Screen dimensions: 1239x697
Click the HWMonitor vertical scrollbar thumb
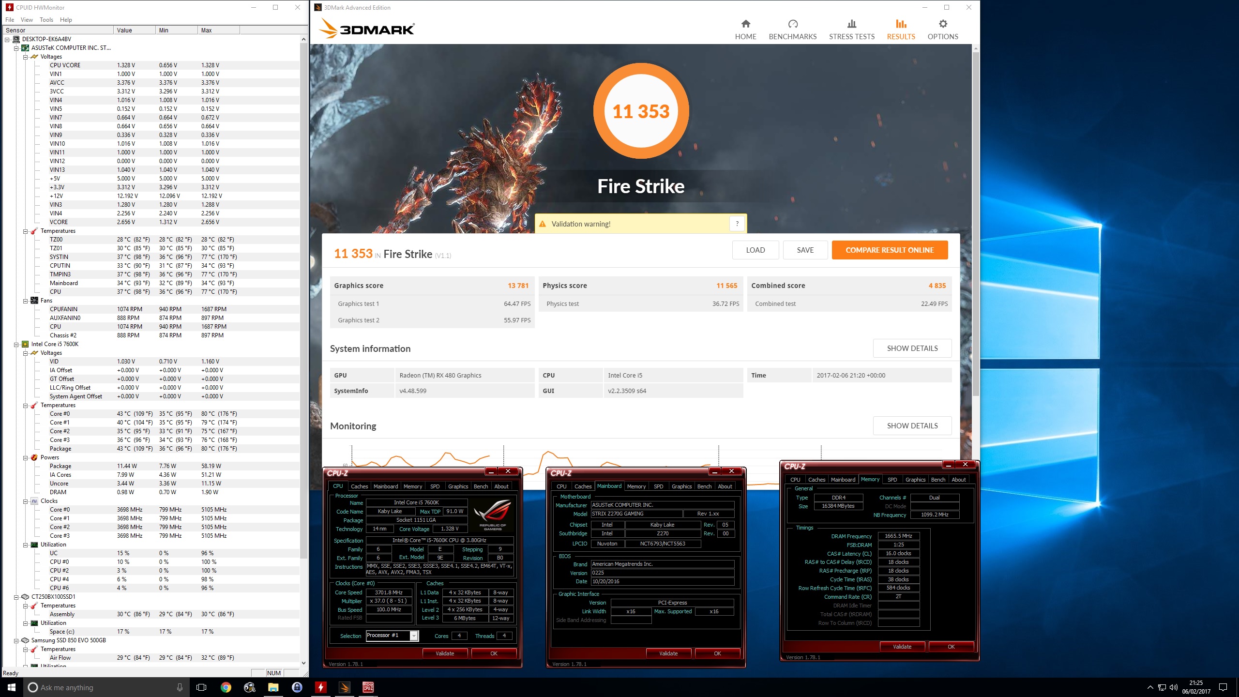303,300
